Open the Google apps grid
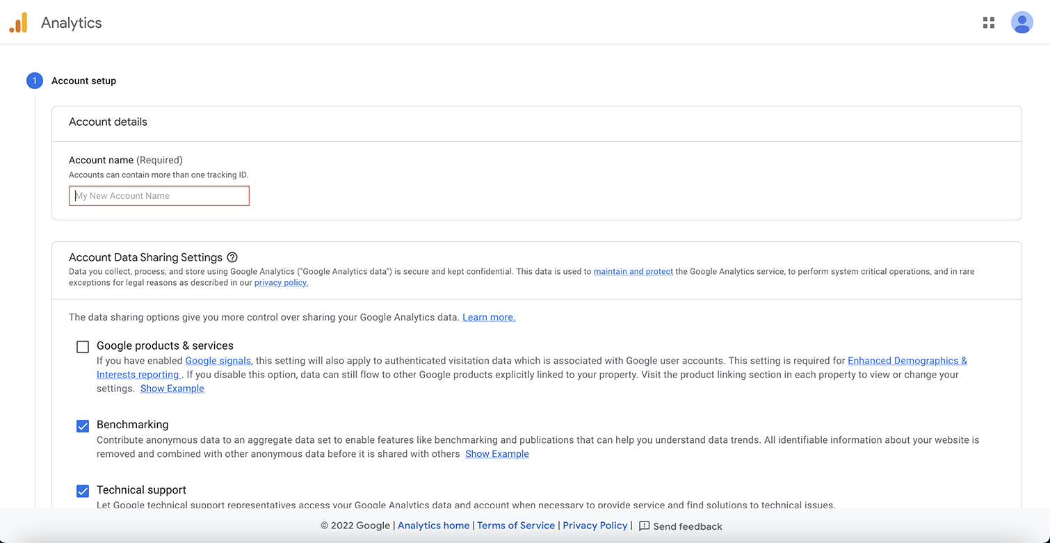The image size is (1050, 543). [988, 23]
